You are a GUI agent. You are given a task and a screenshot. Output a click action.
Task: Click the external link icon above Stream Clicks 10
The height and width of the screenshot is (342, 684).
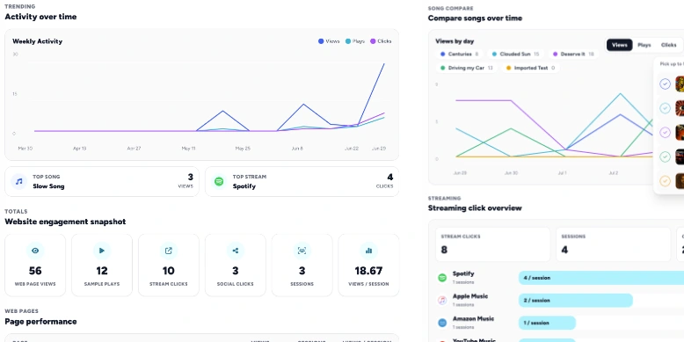(x=169, y=251)
